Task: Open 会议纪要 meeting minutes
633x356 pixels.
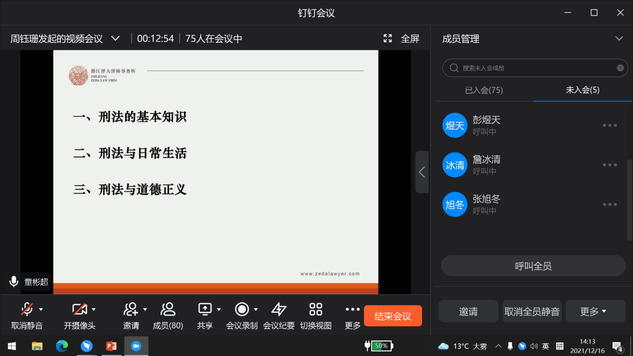Action: [279, 310]
